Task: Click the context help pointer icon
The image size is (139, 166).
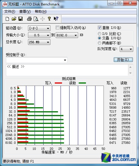Action: (x=56, y=19)
